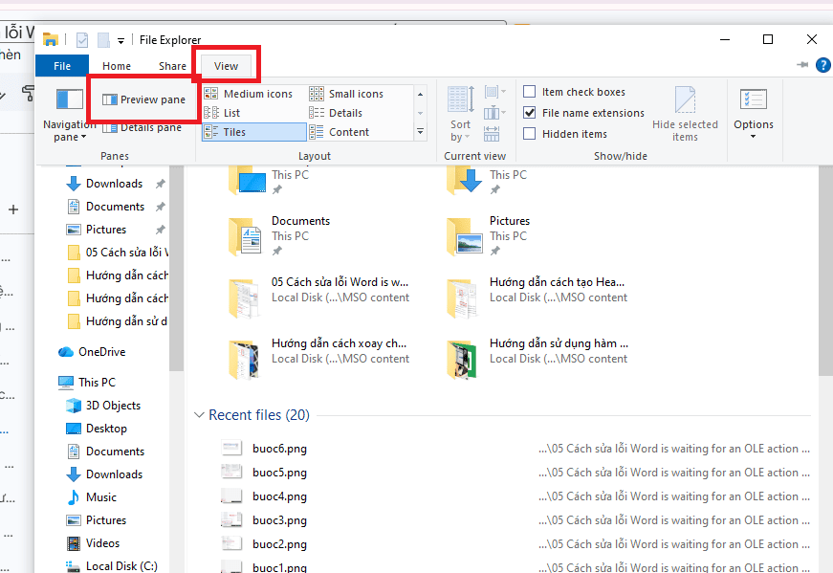Open folder tile Hướng dẫn cách xoay ch...
Image resolution: width=833 pixels, height=573 pixels.
318,359
